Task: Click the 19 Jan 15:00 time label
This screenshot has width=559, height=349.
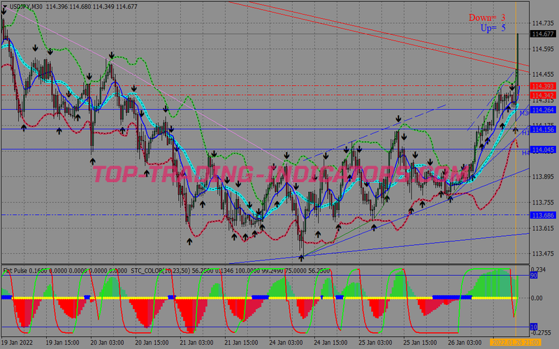Action: [x=62, y=343]
